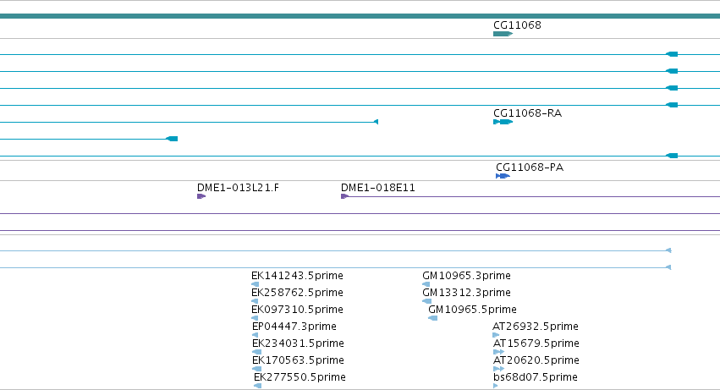
Task: Click the GM10965.5prime EST glyph
Action: 432,318
